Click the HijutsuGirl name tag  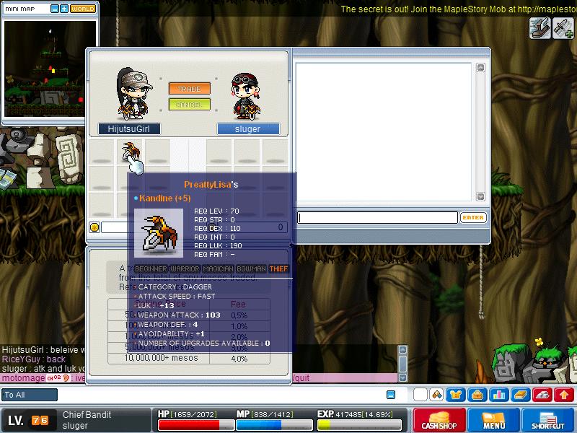click(129, 129)
